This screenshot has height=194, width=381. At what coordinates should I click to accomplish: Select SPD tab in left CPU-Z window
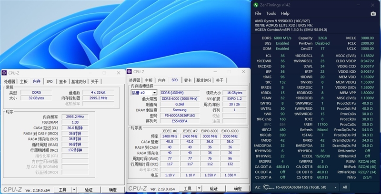point(50,81)
